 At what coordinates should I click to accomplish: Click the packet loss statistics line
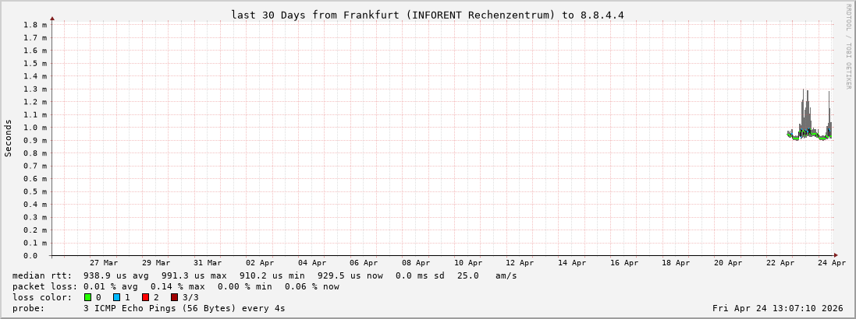tap(176, 286)
